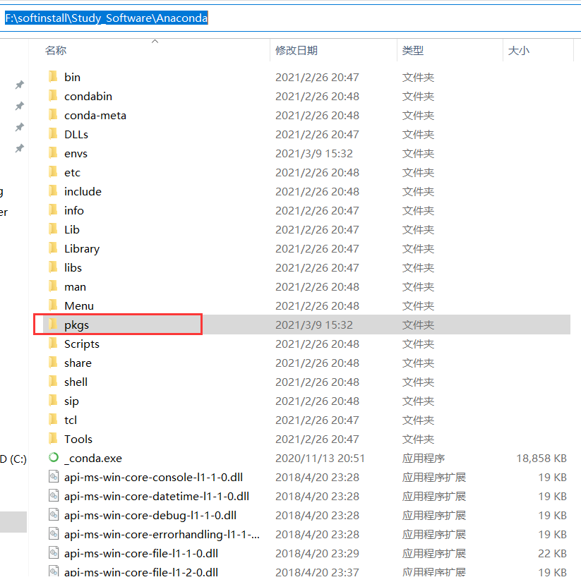Click the sort chevron above 名称 column
Viewport: 581px width, 582px height.
click(x=154, y=41)
